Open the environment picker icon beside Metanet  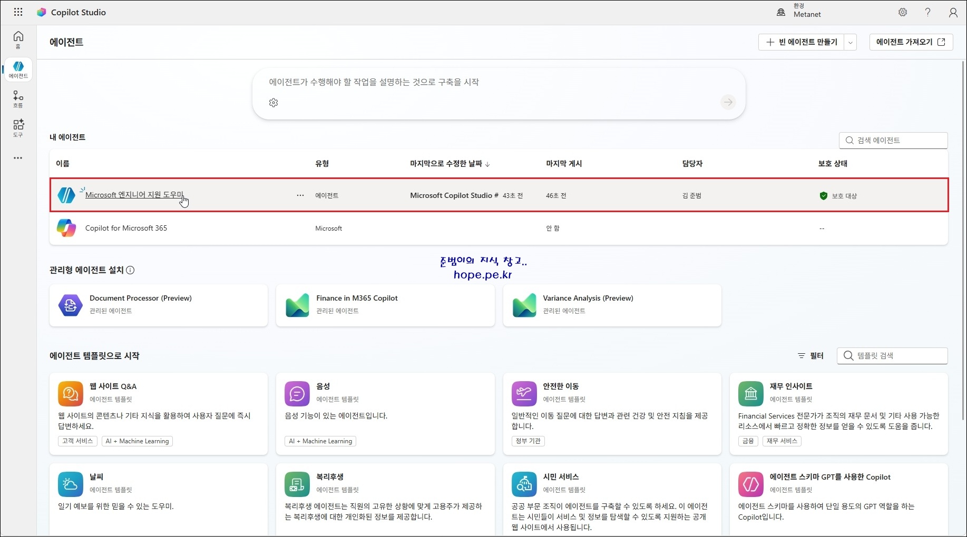[x=781, y=12]
